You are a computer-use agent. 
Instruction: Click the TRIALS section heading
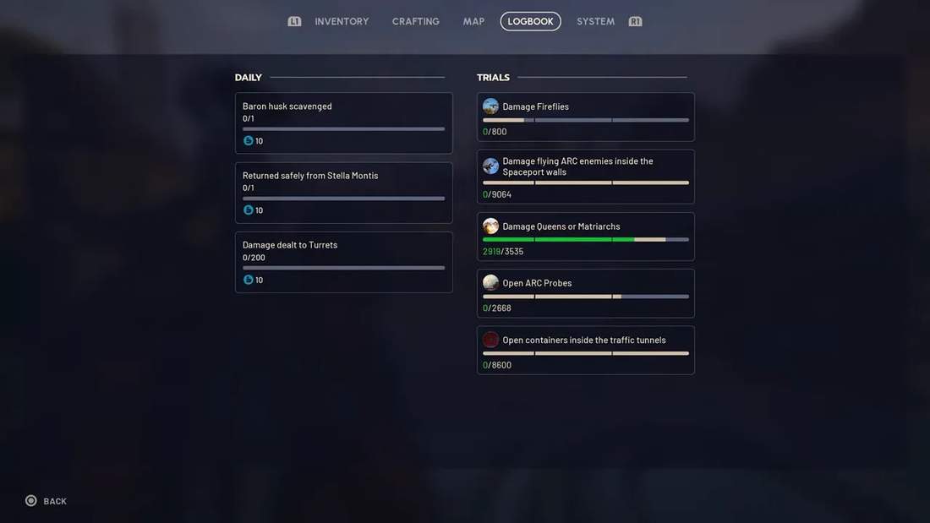[x=493, y=77]
